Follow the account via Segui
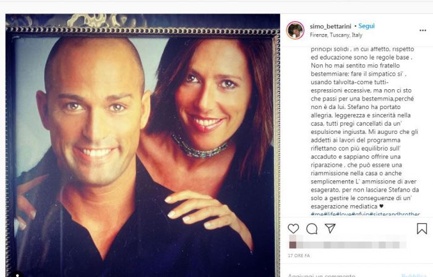 (366, 26)
